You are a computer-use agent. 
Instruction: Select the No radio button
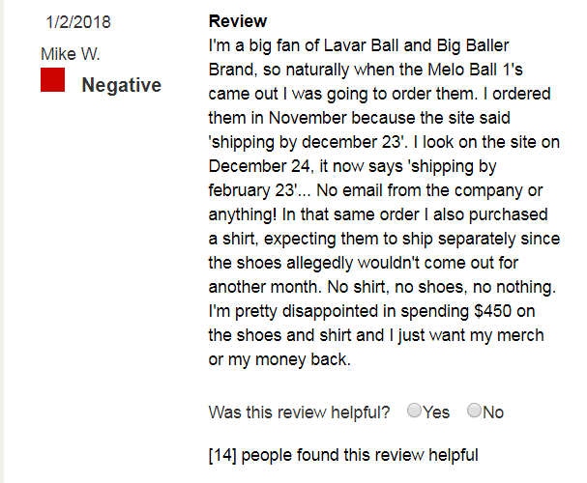coord(474,411)
